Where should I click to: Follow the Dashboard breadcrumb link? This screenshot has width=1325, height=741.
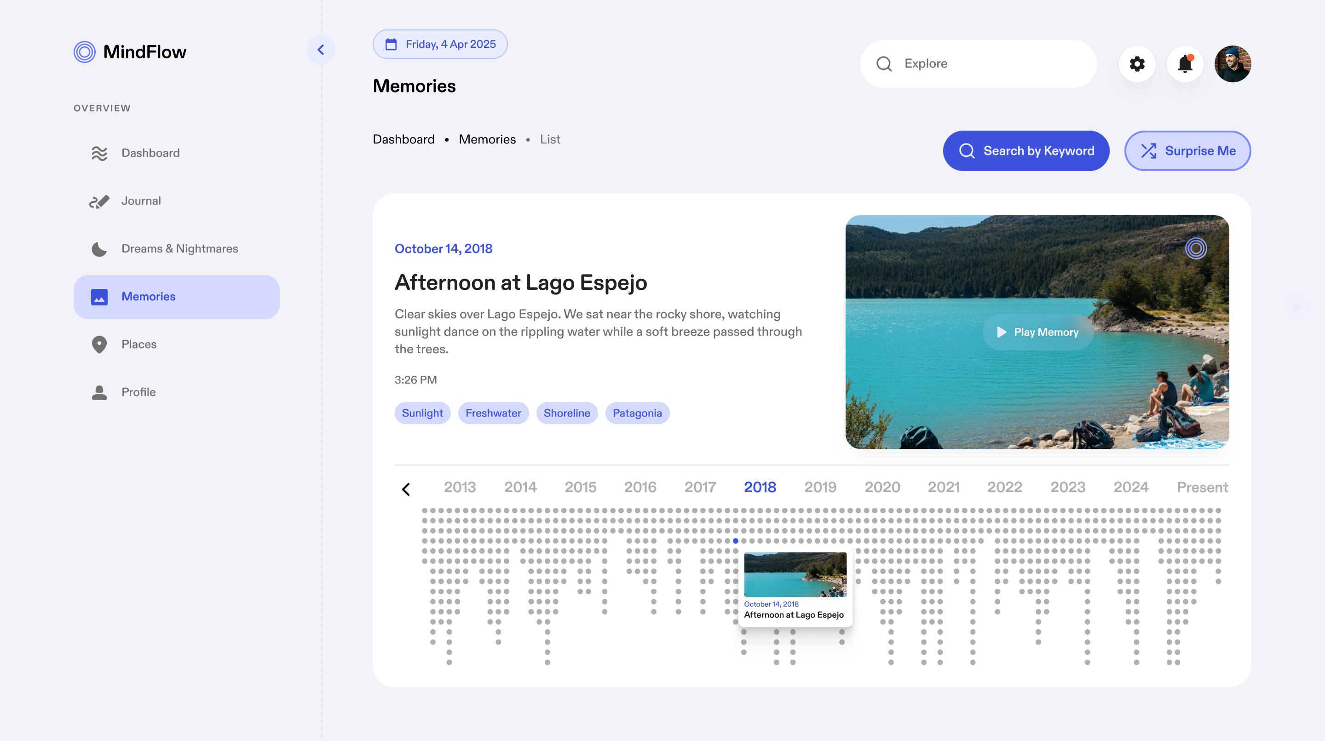coord(404,139)
